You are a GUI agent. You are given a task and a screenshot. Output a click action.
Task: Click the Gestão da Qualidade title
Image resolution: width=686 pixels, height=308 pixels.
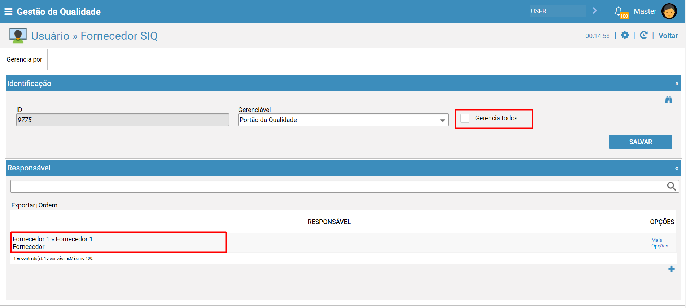(59, 12)
